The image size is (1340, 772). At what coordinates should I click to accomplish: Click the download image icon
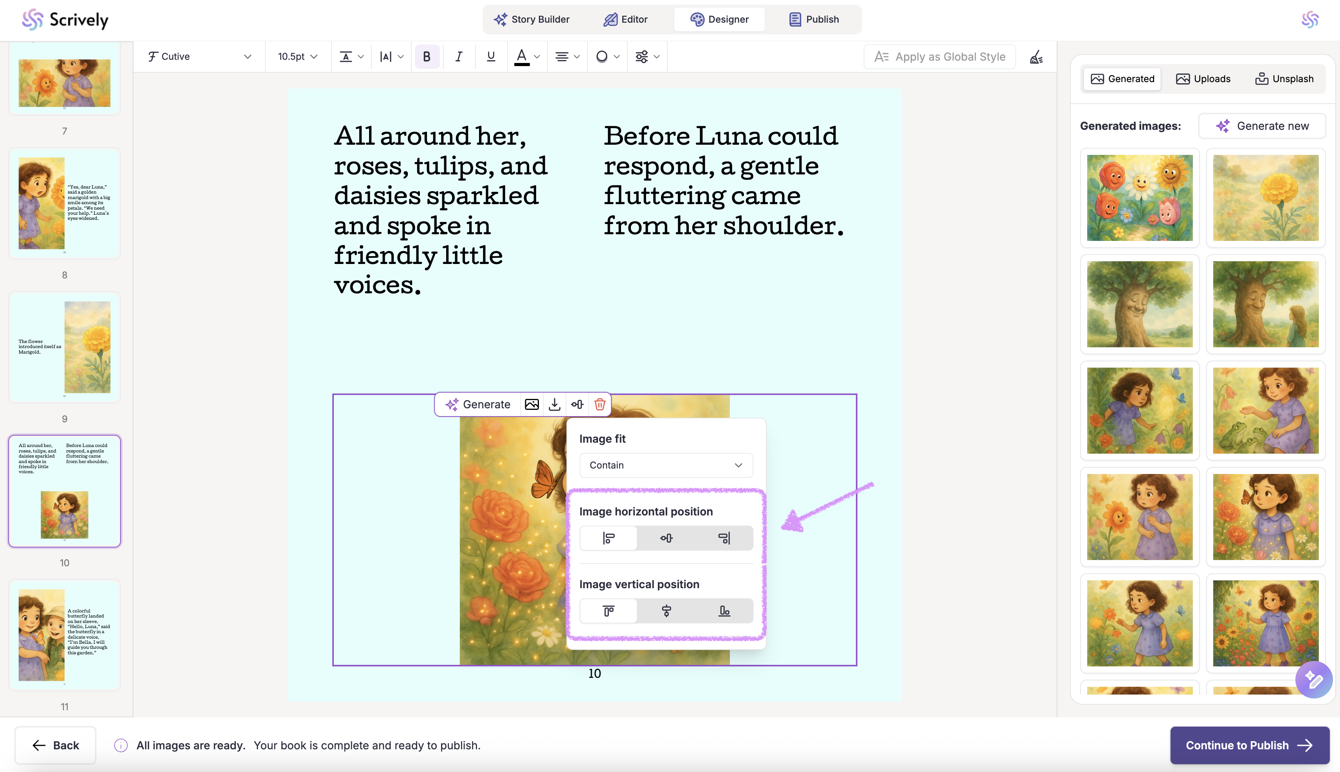coord(555,404)
